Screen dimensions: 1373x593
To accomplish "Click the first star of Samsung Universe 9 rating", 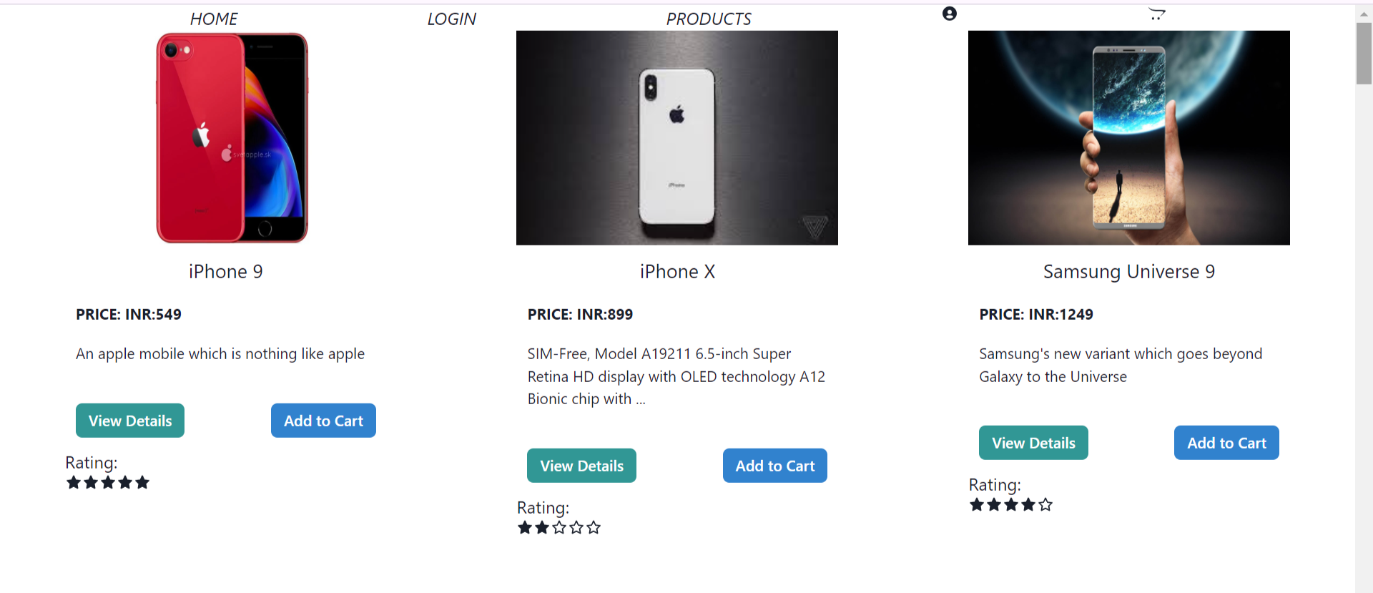I will pyautogui.click(x=977, y=505).
